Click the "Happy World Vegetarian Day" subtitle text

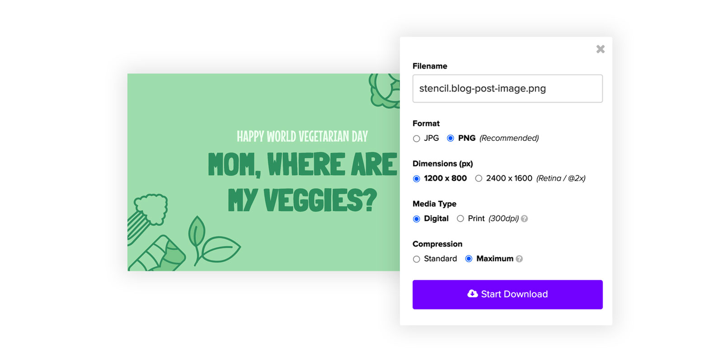(x=302, y=136)
